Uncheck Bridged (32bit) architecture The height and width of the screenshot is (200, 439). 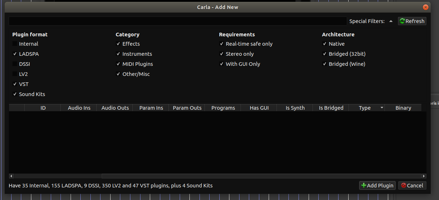tap(324, 54)
